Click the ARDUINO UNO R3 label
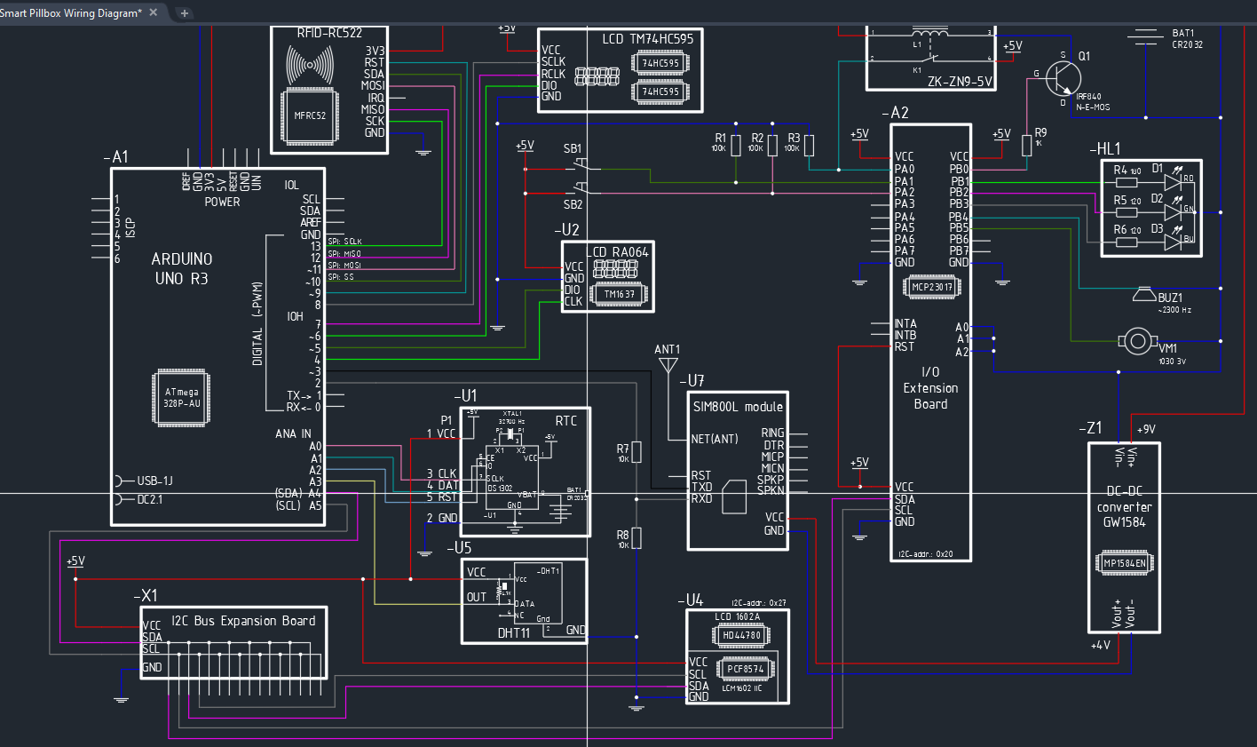The width and height of the screenshot is (1257, 747). click(x=181, y=268)
